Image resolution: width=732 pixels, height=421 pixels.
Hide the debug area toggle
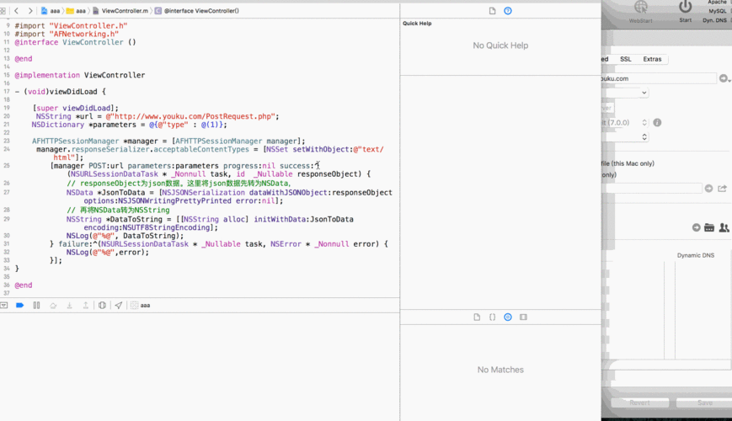tap(5, 305)
